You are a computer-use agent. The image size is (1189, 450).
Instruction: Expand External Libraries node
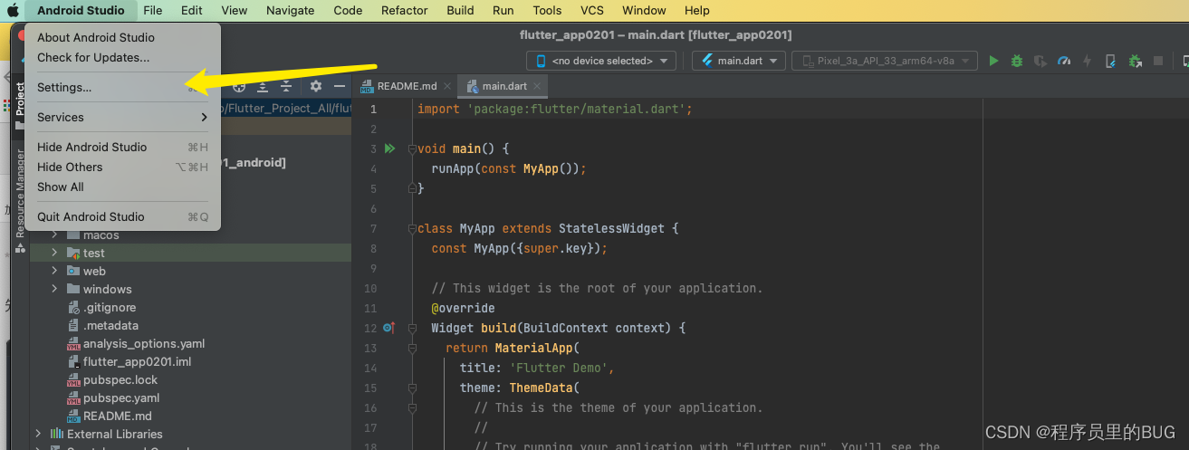click(38, 434)
